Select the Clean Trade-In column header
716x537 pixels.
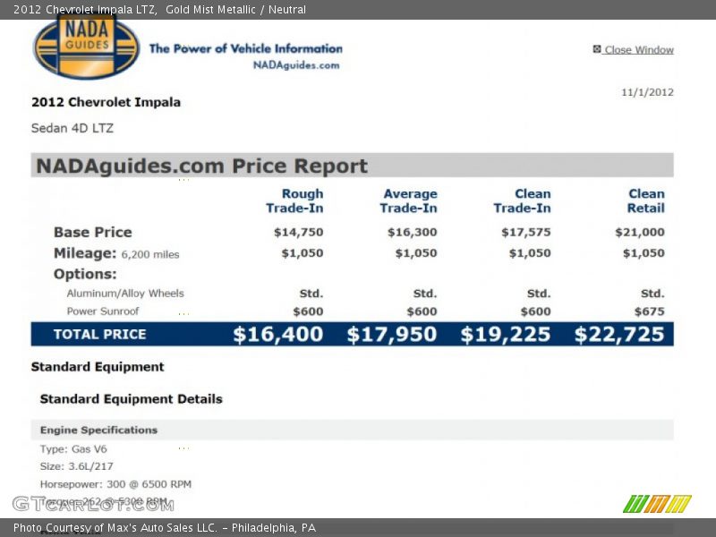pos(523,201)
